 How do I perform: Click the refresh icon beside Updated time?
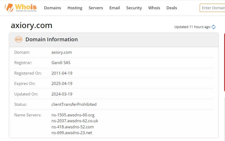pyautogui.click(x=214, y=27)
